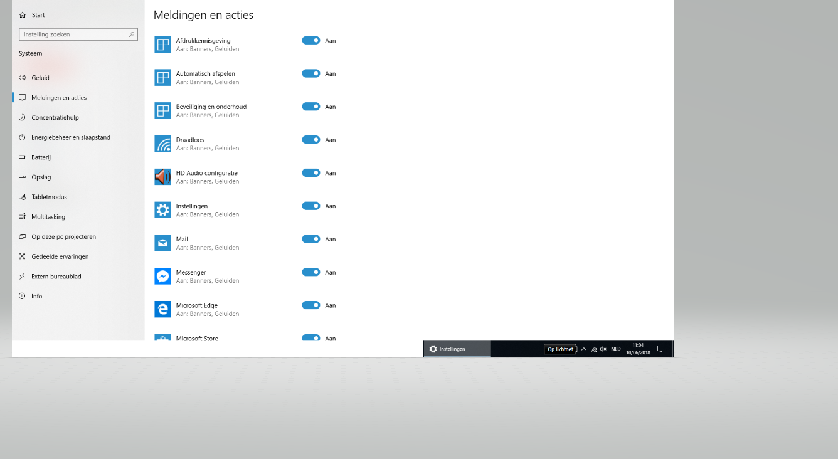Turn off Afdrukkennisgeving notifications toggle

tap(311, 40)
